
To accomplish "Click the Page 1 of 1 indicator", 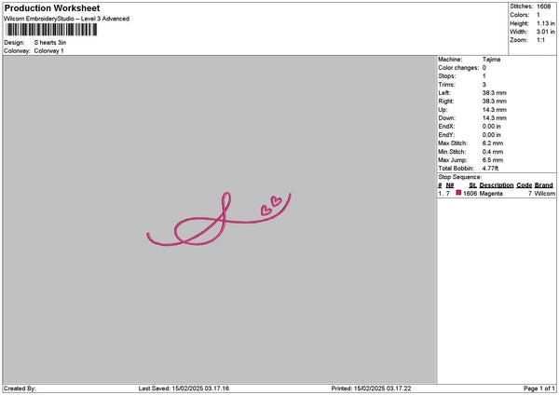I will (539, 388).
